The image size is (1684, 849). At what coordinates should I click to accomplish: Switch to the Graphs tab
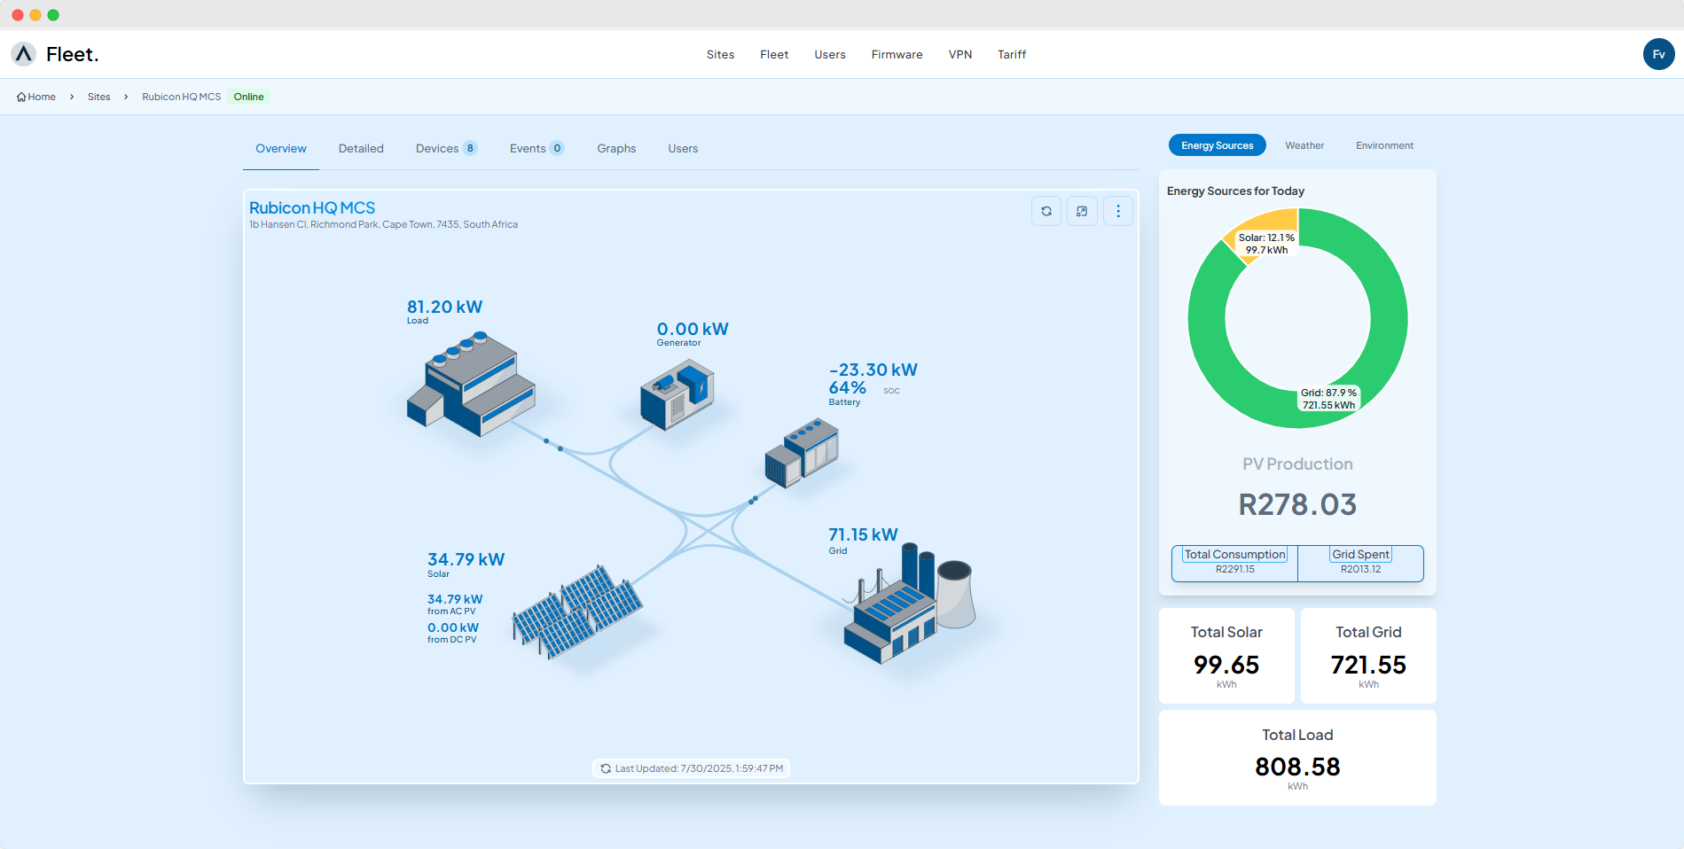[x=616, y=148]
